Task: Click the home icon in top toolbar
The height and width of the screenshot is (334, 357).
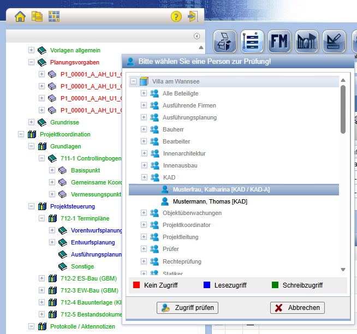Action: [x=20, y=16]
